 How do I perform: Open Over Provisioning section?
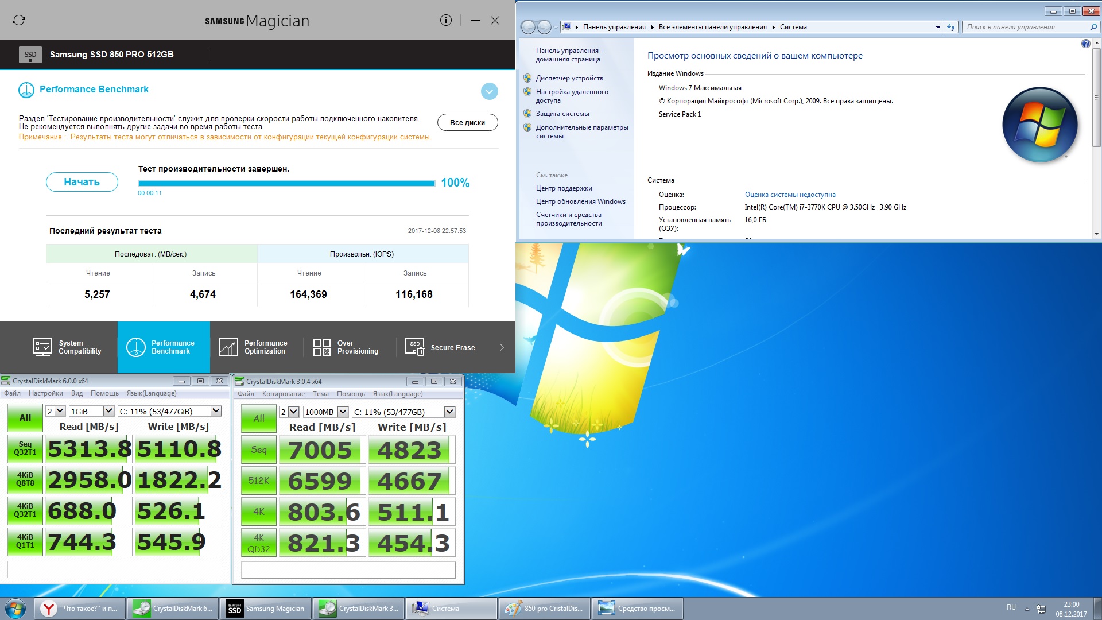pyautogui.click(x=346, y=347)
